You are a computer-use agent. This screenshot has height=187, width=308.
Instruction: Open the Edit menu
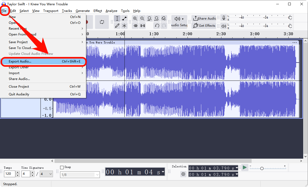[x=13, y=11]
